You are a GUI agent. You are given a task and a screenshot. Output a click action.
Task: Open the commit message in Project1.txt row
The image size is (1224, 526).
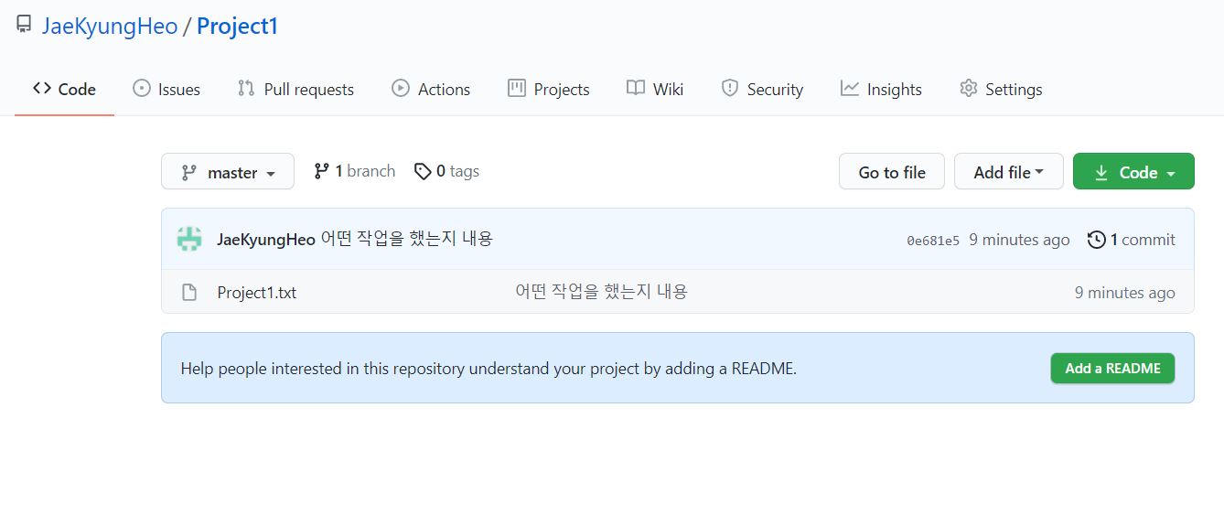pyautogui.click(x=601, y=292)
